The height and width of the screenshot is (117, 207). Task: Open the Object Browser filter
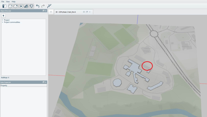point(3,16)
